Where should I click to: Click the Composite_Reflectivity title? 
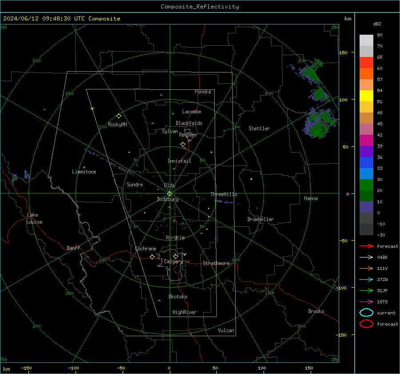[x=200, y=7]
